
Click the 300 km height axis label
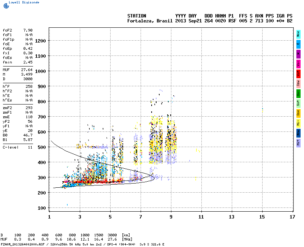42,178
